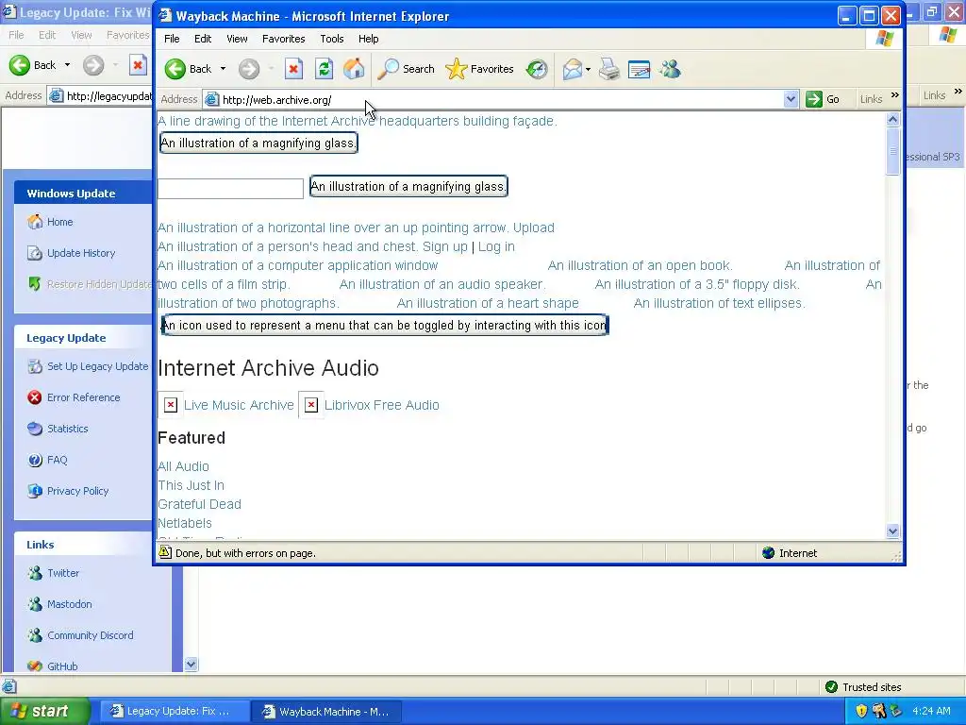Open the Favorites menu in Wayback window
This screenshot has width=966, height=725.
(x=283, y=39)
